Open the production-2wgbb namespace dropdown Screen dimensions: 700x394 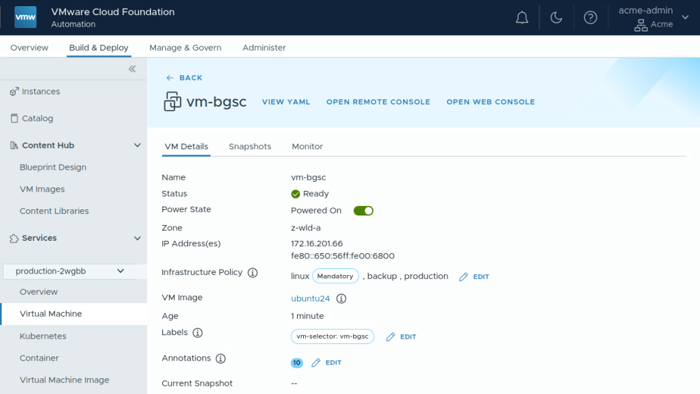coord(70,272)
